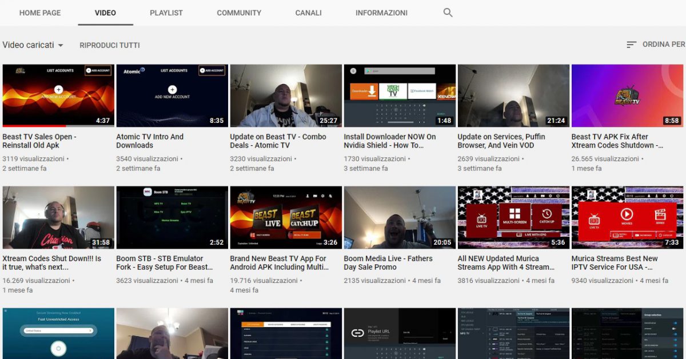Click the red watched-progress bar on Beast TV Sales thumbnail
686x359 pixels.
[x=34, y=126]
